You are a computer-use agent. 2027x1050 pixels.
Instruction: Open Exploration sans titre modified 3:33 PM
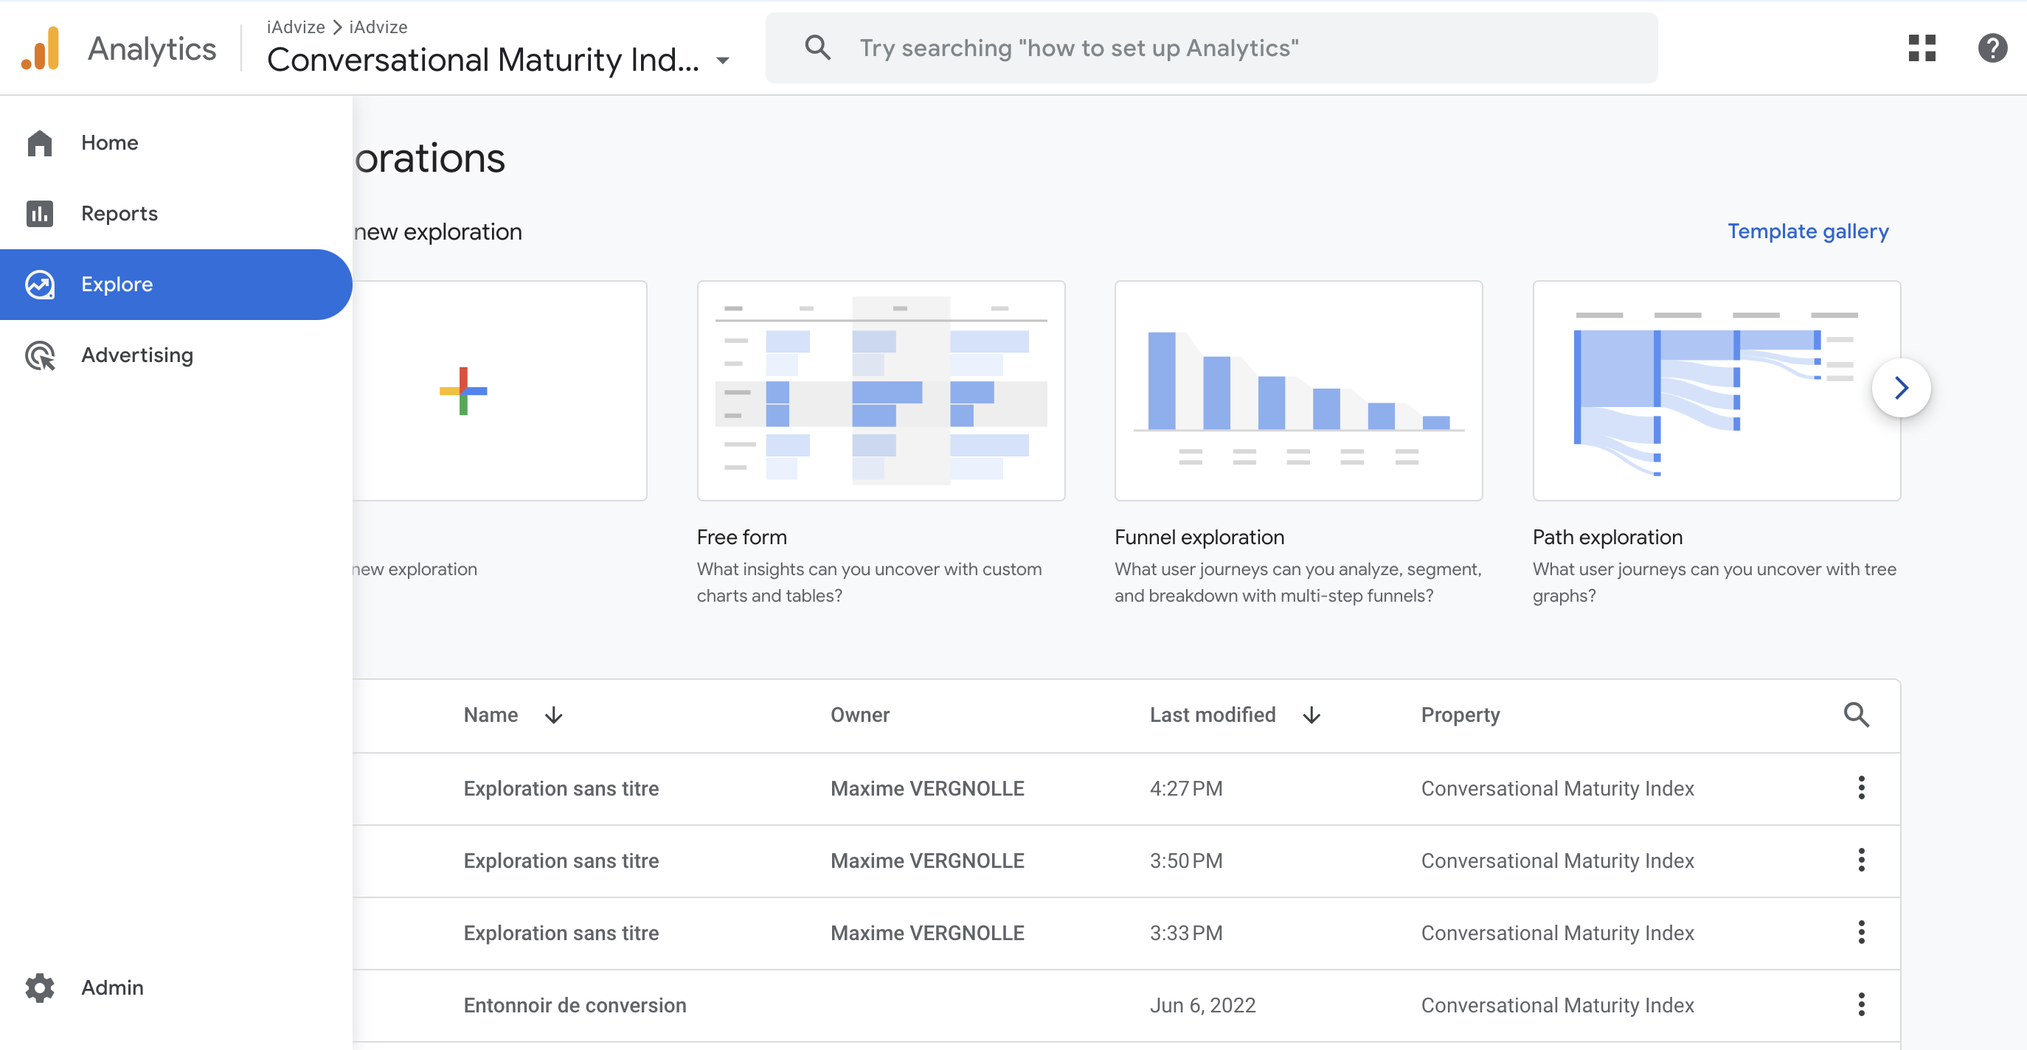(x=561, y=933)
